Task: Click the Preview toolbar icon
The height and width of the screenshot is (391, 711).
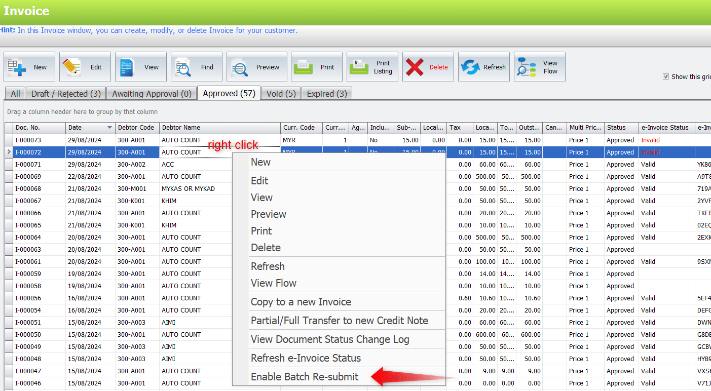Action: [240, 67]
